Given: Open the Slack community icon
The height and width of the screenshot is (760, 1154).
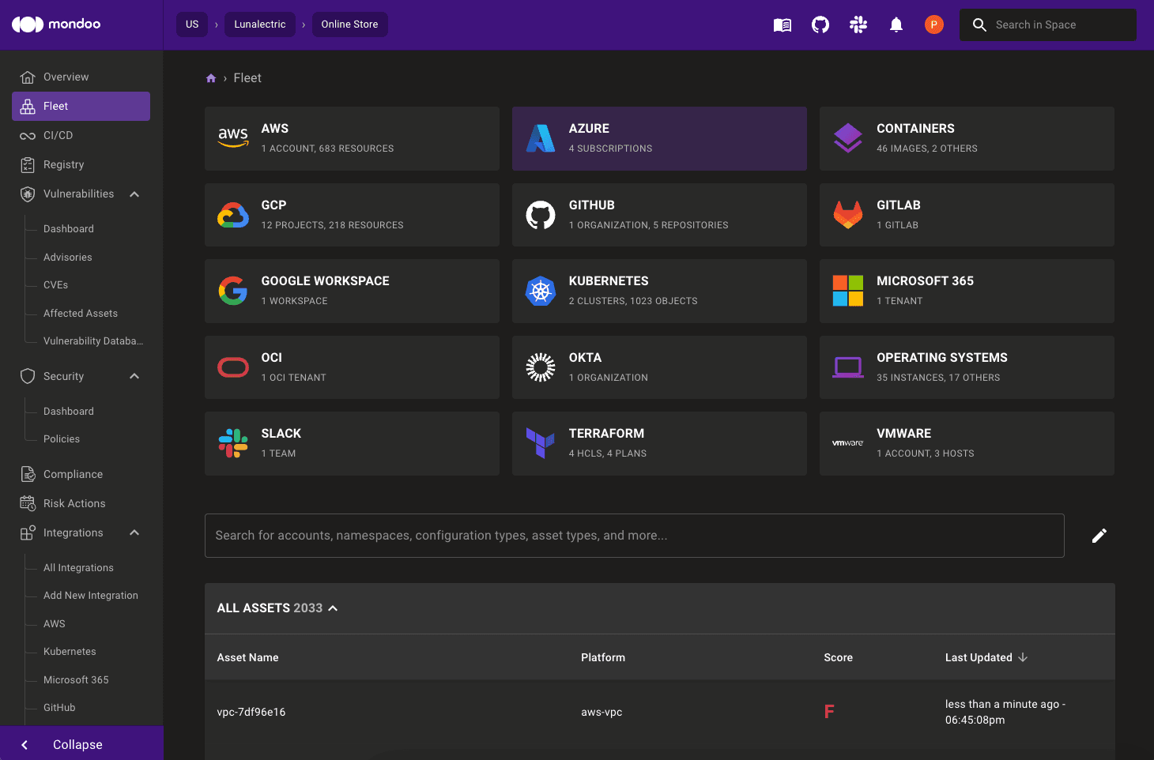Looking at the screenshot, I should [x=858, y=25].
